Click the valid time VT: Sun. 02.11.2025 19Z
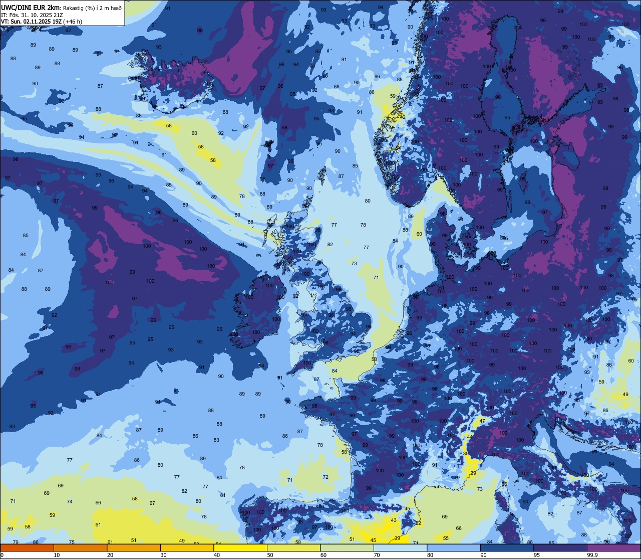The image size is (641, 559). click(31, 22)
